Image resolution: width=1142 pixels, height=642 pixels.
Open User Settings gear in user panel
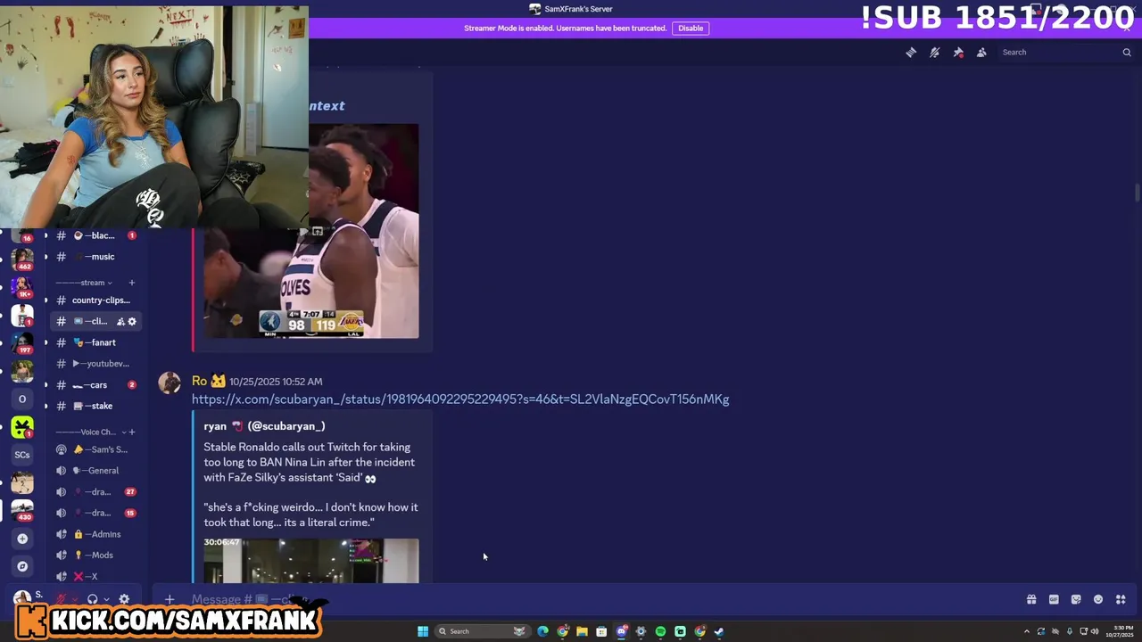[124, 599]
